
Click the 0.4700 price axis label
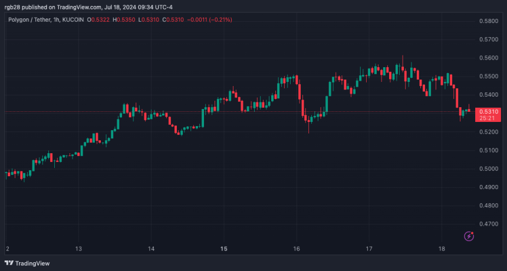489,224
